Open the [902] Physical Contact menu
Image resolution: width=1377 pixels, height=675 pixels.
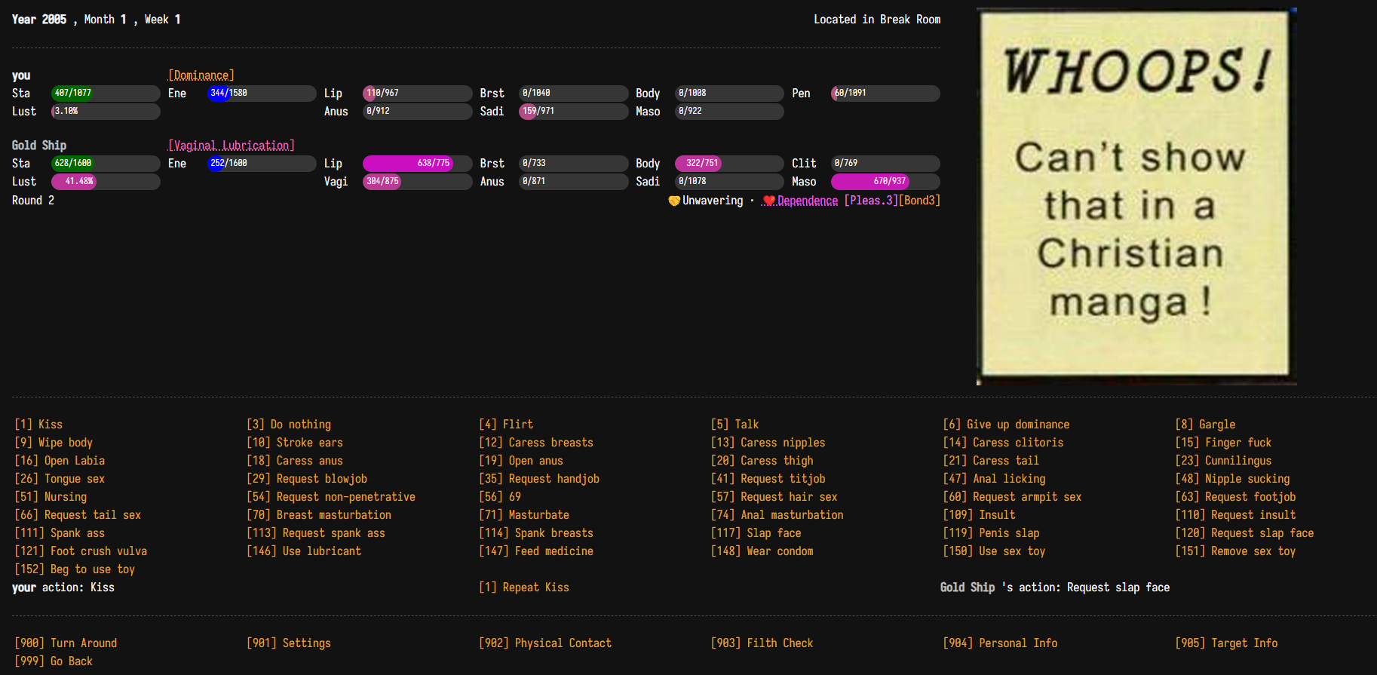tap(545, 643)
